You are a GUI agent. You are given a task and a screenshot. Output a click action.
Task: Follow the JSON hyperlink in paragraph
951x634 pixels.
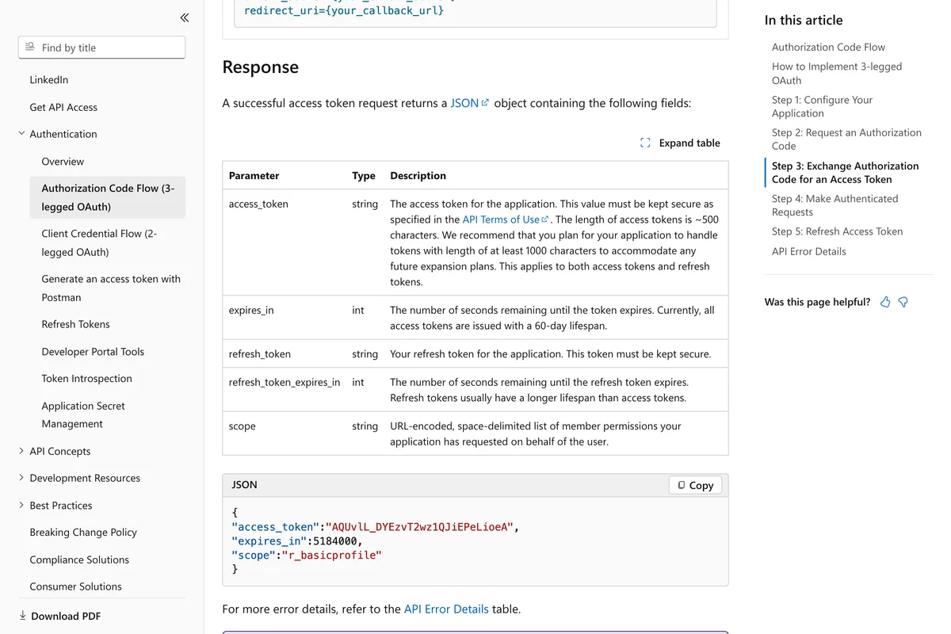469,103
